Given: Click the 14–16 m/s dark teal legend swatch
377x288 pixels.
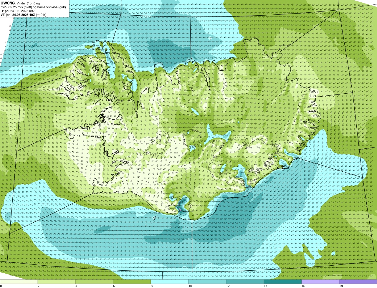Looking at the screenshot, I should click(283, 282).
